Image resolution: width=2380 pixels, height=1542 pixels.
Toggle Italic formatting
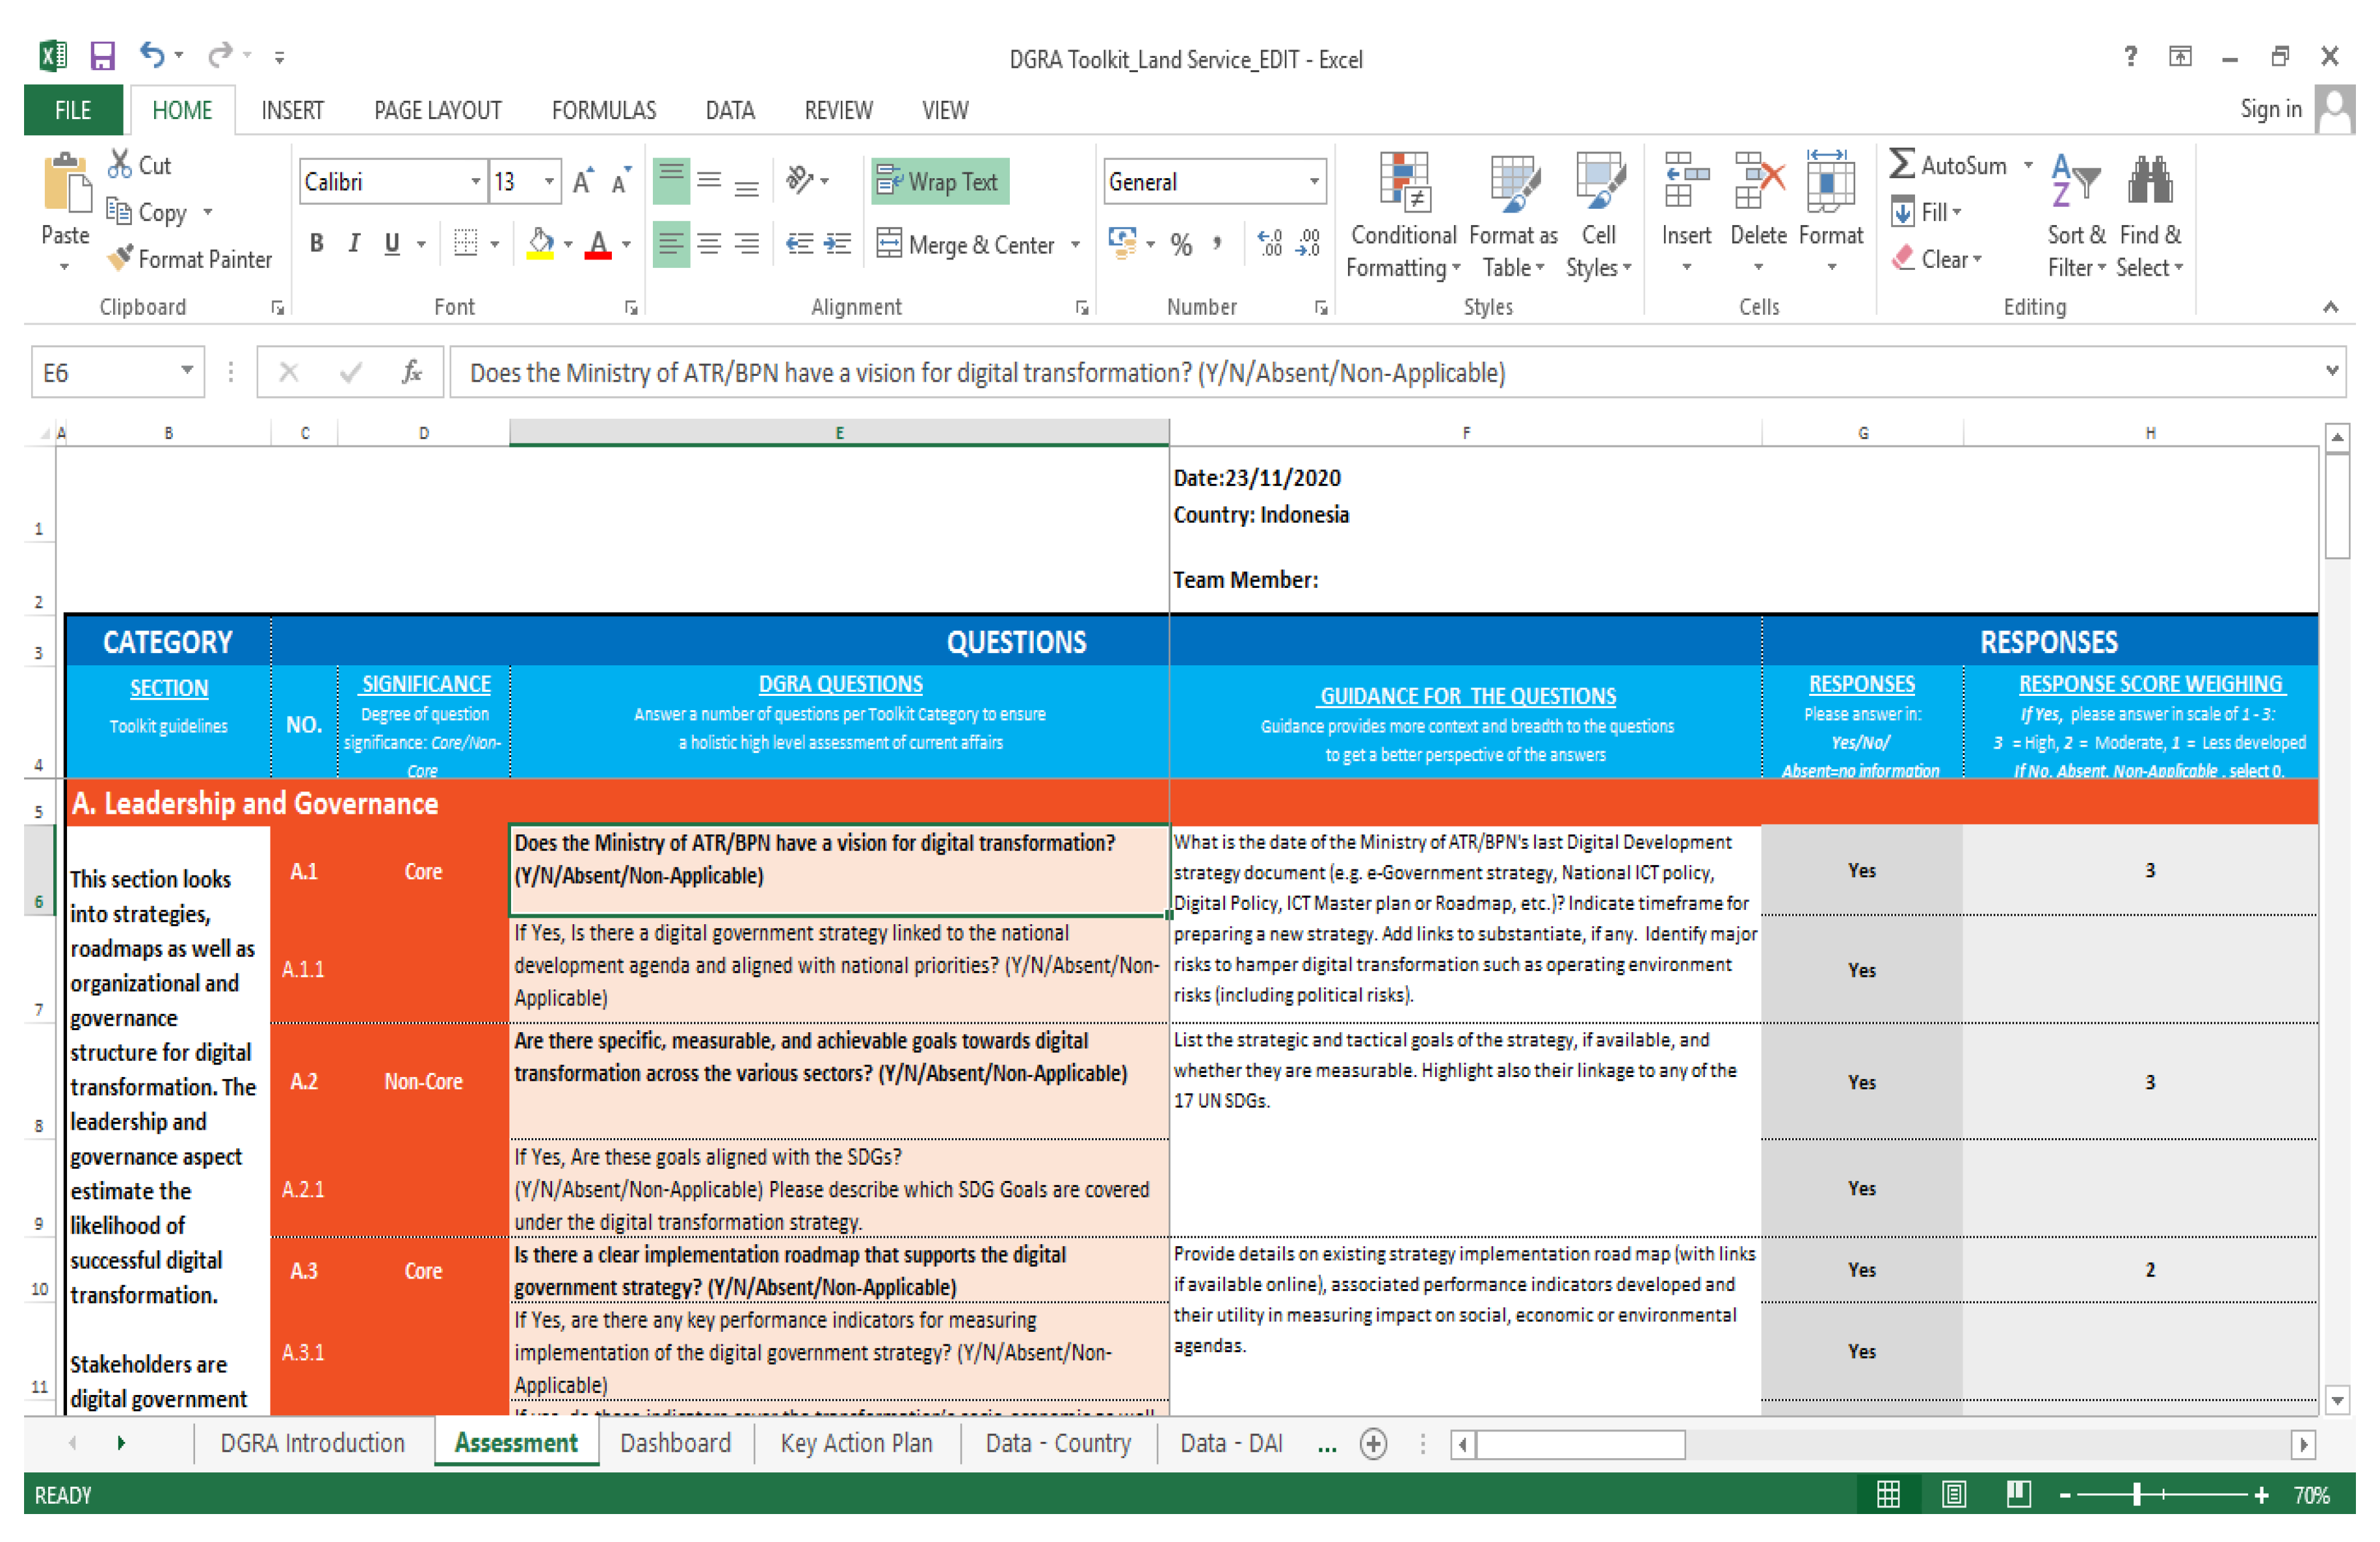(x=354, y=243)
